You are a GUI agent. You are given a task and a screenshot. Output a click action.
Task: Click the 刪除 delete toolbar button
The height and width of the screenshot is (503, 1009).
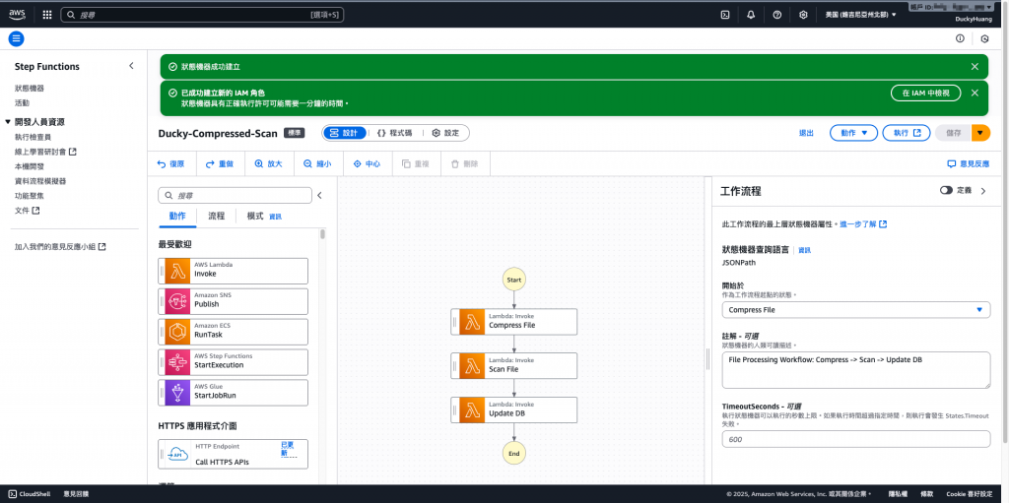[465, 164]
